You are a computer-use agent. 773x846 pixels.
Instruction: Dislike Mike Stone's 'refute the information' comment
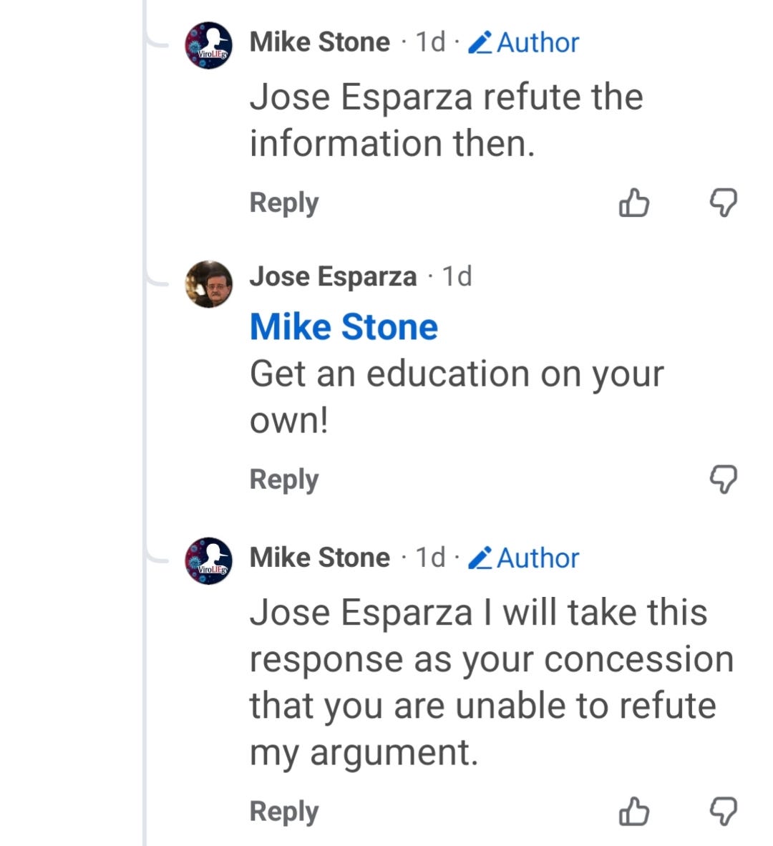tap(723, 203)
